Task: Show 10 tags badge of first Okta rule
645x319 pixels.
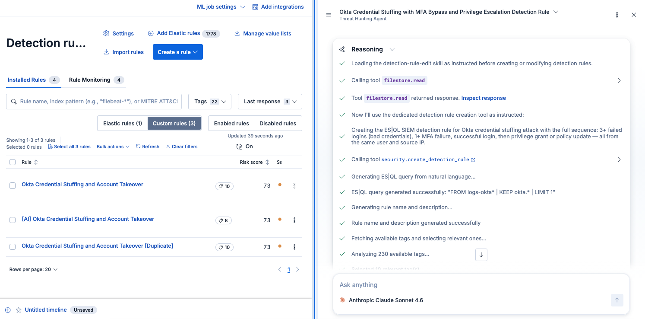Action: click(224, 186)
